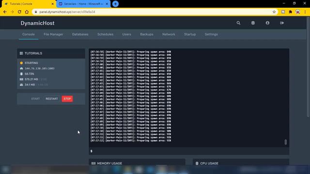This screenshot has width=310, height=174.
Task: Open the Network tab
Action: pyautogui.click(x=169, y=34)
